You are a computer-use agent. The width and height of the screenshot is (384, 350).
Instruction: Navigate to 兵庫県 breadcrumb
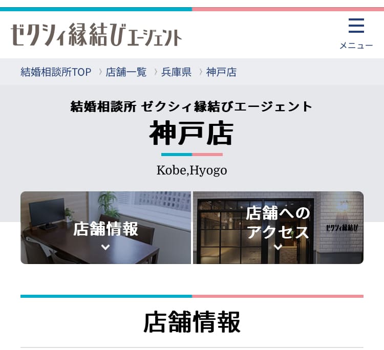[x=176, y=72]
